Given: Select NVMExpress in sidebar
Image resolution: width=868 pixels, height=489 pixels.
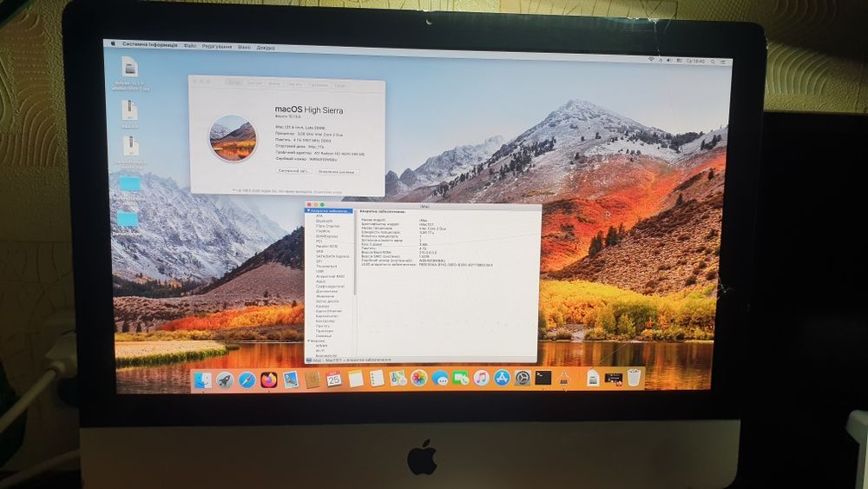Looking at the screenshot, I should tap(326, 236).
